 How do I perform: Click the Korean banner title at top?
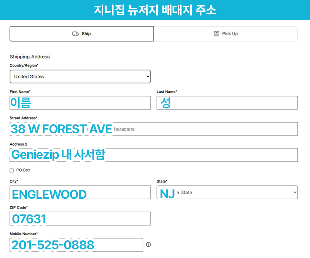[x=155, y=10]
